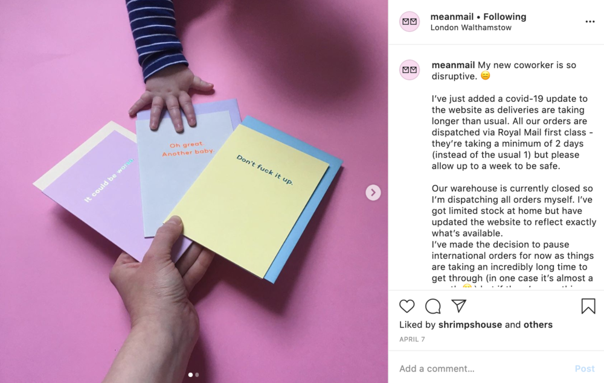Image resolution: width=604 pixels, height=383 pixels.
Task: Click the Add a comment field
Action: tap(483, 369)
